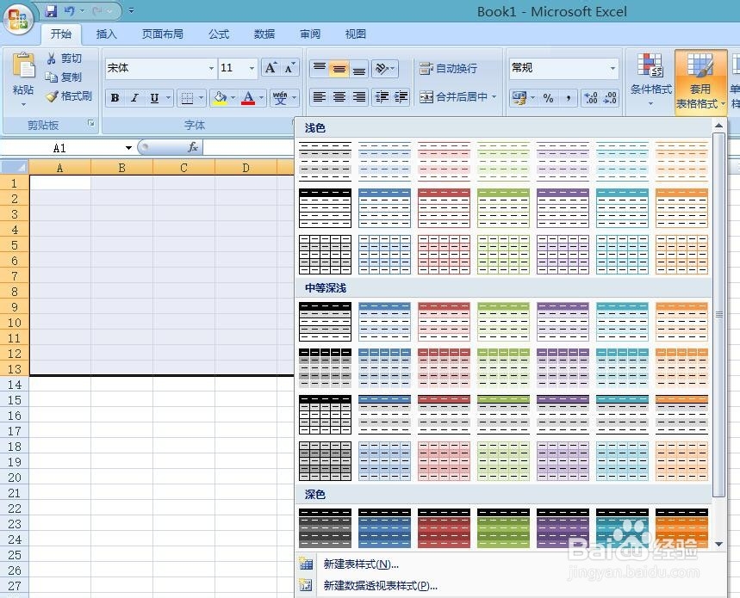
Task: Switch to the 开始 Home tab
Action: 61,34
